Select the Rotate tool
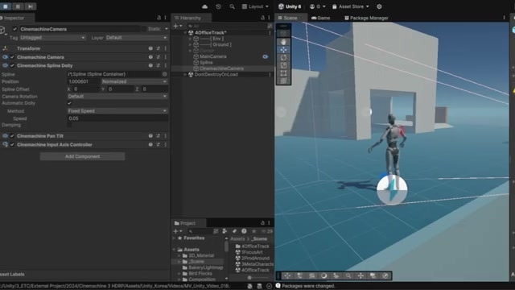The image size is (515, 290). [283, 57]
